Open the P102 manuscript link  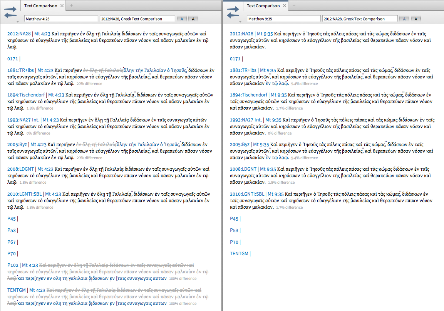pyautogui.click(x=13, y=265)
